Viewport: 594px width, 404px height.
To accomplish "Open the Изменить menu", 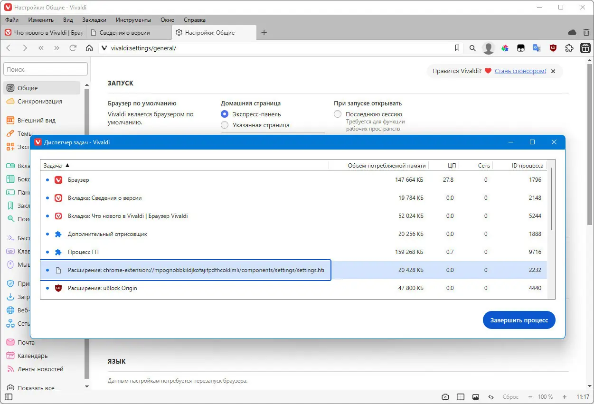I will click(x=41, y=20).
